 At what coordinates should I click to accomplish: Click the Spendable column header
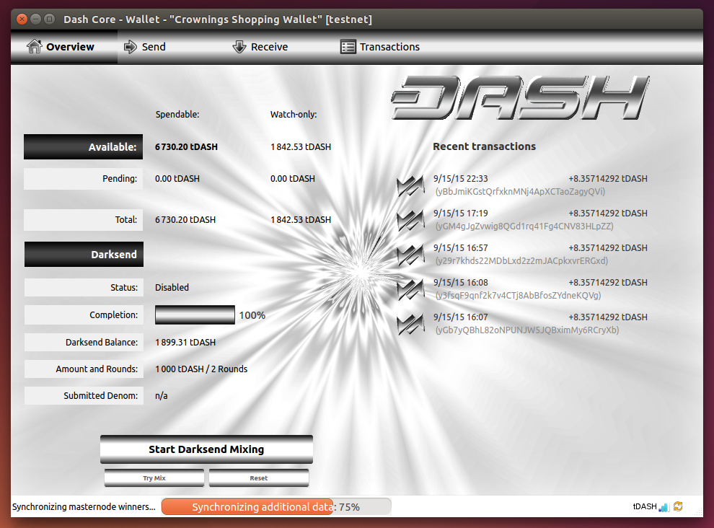tap(177, 115)
